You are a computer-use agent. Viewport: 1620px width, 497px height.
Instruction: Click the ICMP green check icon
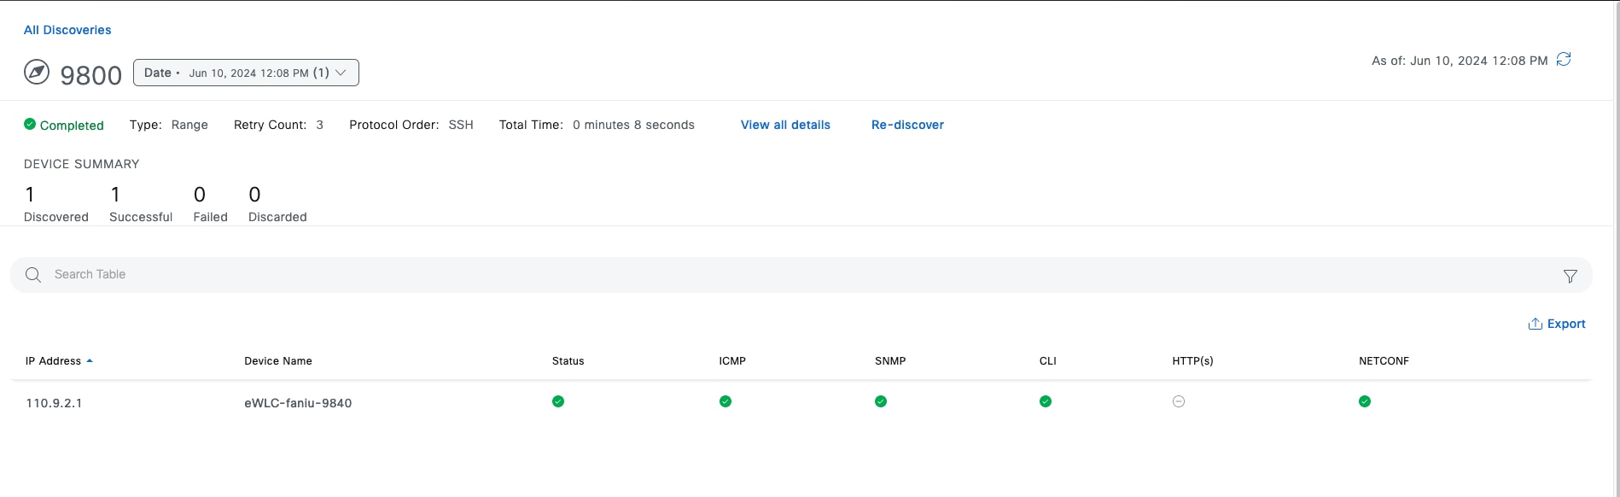tap(726, 401)
